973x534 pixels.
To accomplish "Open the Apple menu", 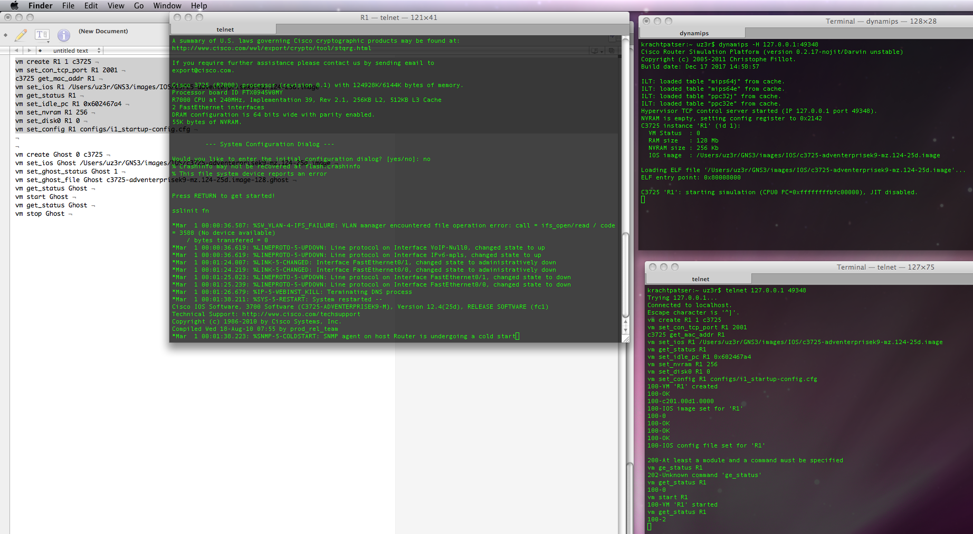I will [14, 5].
